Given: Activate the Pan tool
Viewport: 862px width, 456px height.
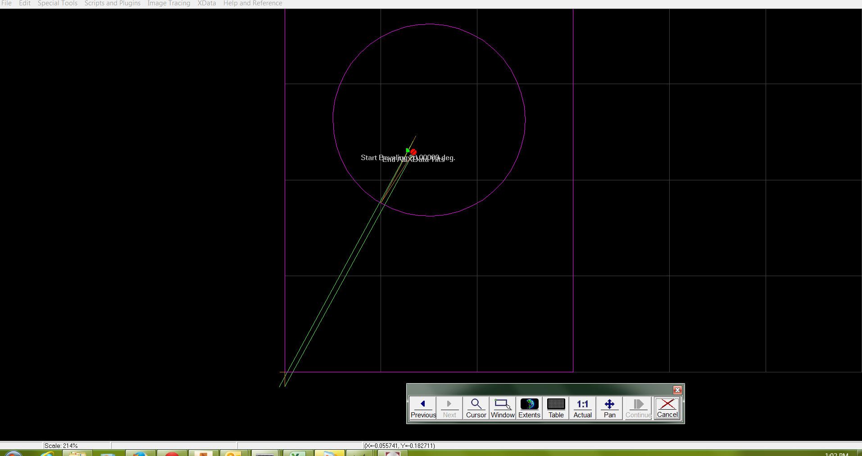Looking at the screenshot, I should pyautogui.click(x=608, y=407).
